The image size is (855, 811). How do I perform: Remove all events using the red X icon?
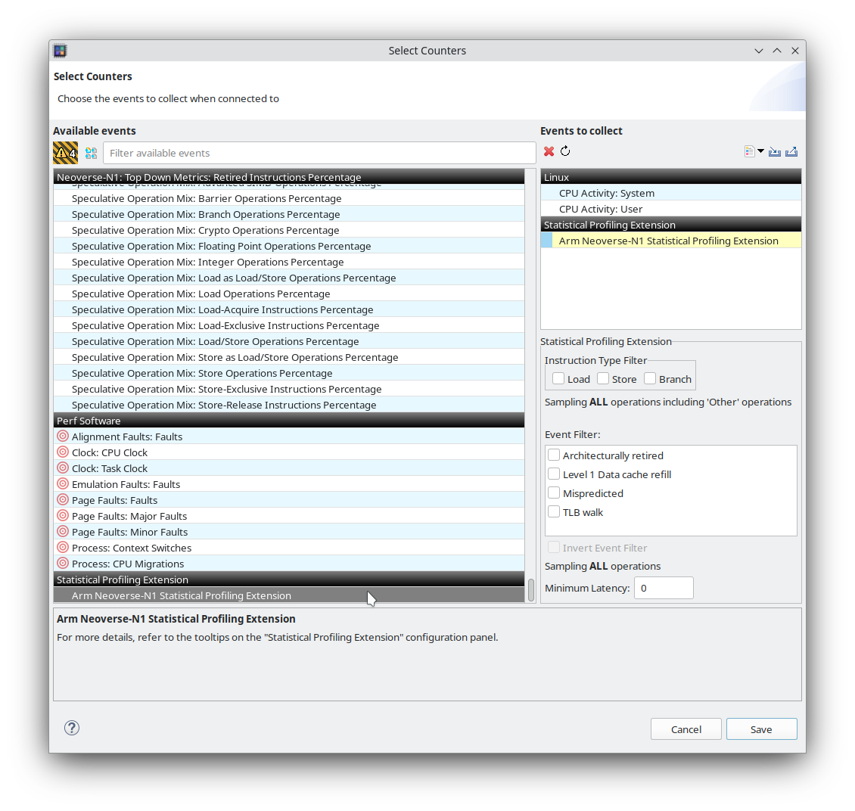tap(549, 151)
